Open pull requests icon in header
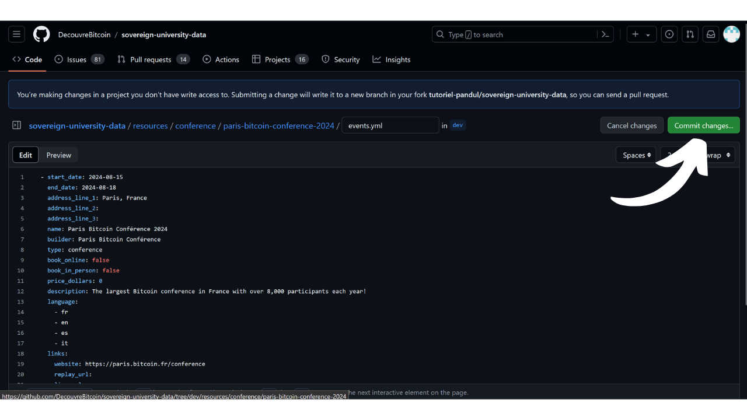 pos(690,34)
